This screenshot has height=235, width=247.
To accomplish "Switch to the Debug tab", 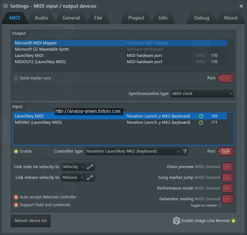I will coord(202,18).
